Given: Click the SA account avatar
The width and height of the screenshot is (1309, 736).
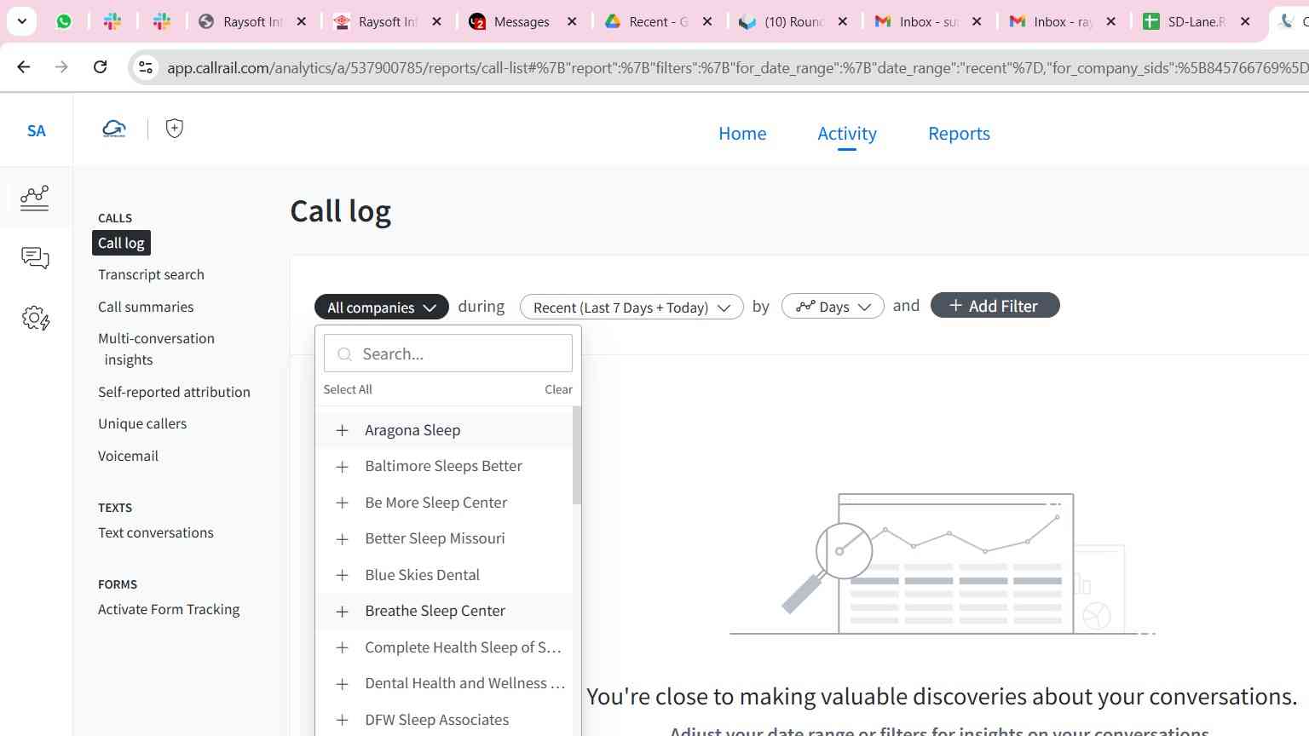Looking at the screenshot, I should [36, 130].
